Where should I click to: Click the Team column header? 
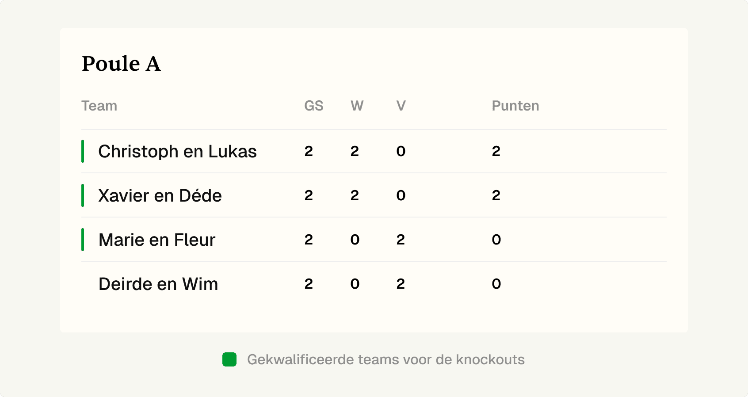(x=99, y=106)
